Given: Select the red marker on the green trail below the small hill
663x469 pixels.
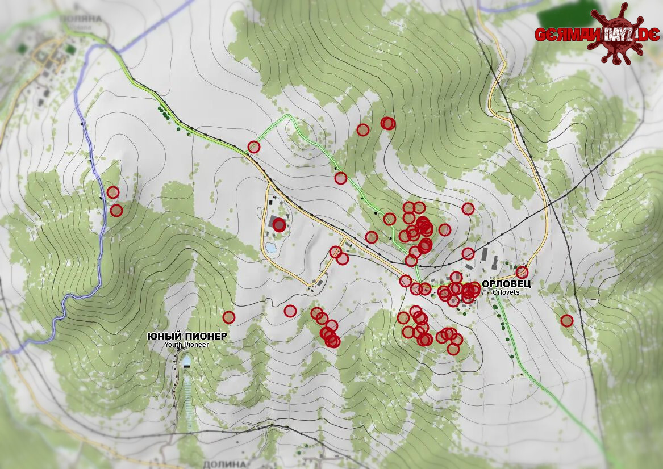Looking at the screenshot, I should click(x=341, y=178).
